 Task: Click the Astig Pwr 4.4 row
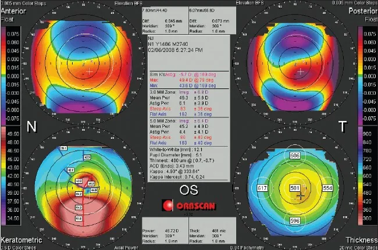[179, 132]
